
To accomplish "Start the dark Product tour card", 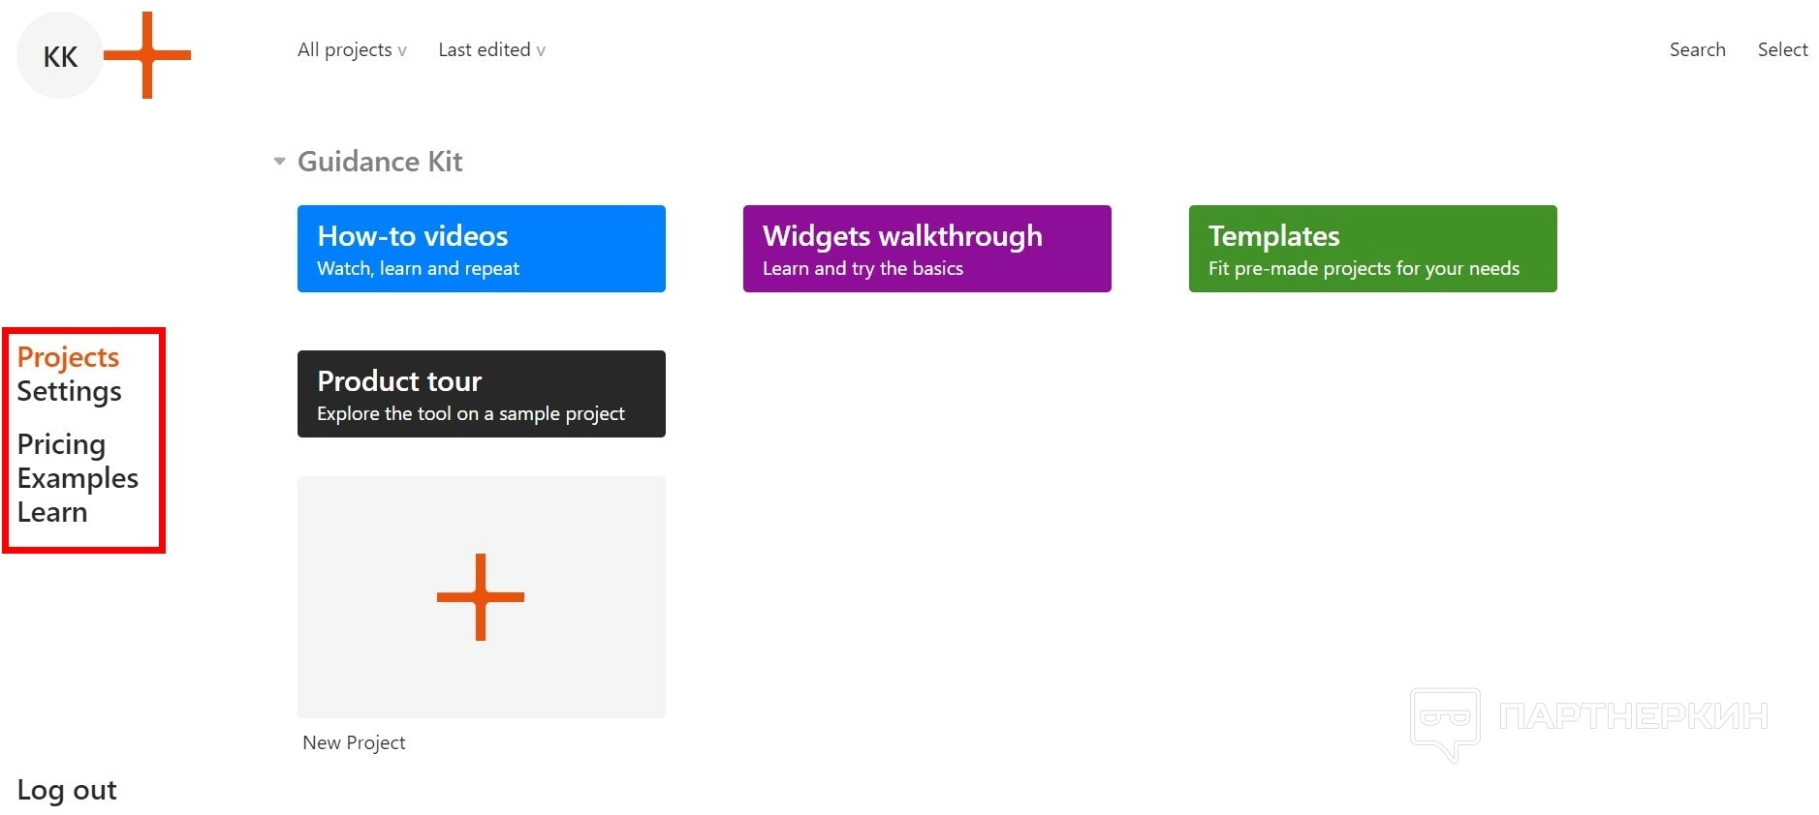I will [481, 394].
